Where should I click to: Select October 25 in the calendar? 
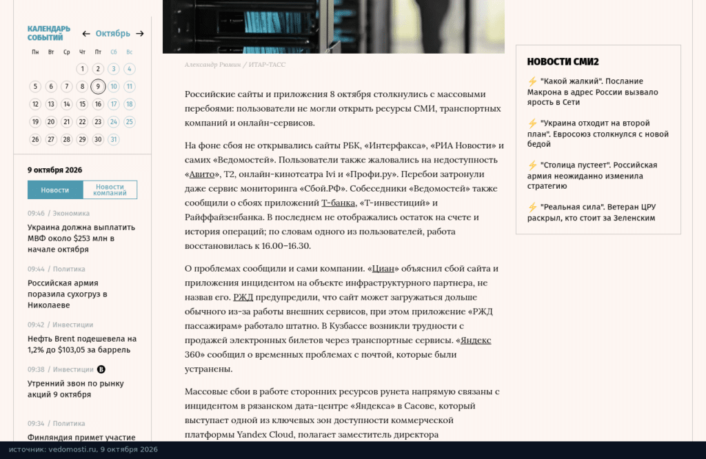(x=129, y=122)
